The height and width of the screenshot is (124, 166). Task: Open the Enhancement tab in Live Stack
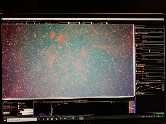click(56, 102)
